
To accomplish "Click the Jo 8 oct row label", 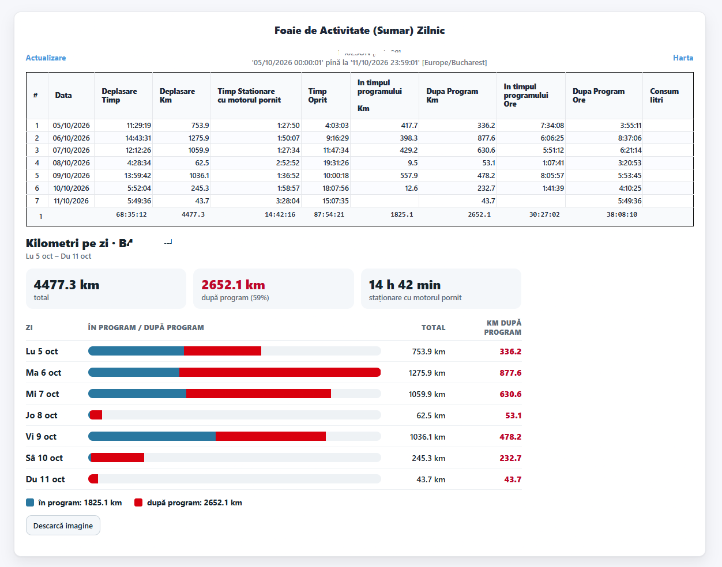I will click(x=42, y=415).
